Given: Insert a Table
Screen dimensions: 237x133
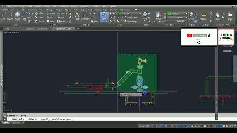Looking at the screenshot, I should [94, 21].
